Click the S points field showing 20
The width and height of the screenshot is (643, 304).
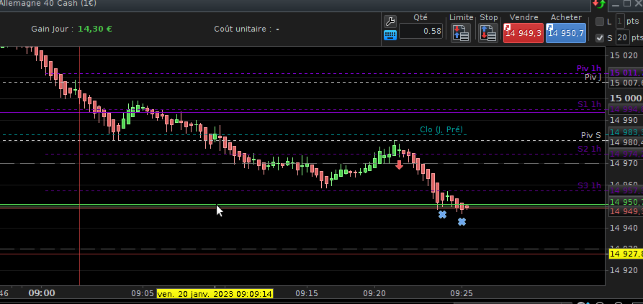tap(622, 37)
